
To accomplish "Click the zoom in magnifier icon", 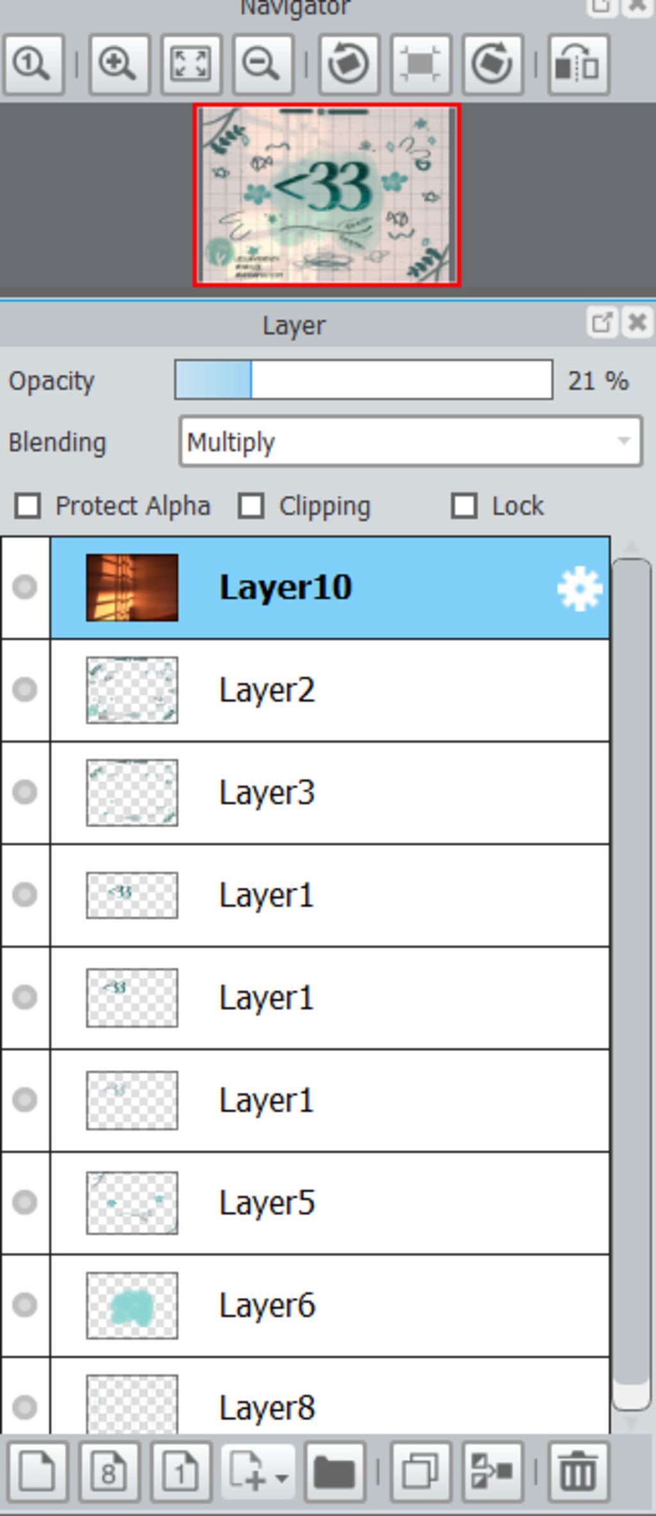I will [119, 65].
